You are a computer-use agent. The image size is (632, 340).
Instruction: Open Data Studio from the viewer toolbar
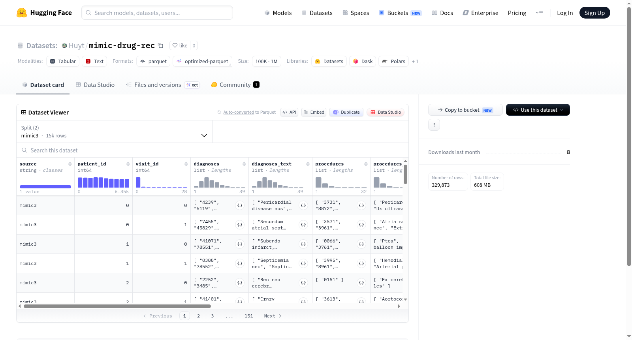coord(386,112)
